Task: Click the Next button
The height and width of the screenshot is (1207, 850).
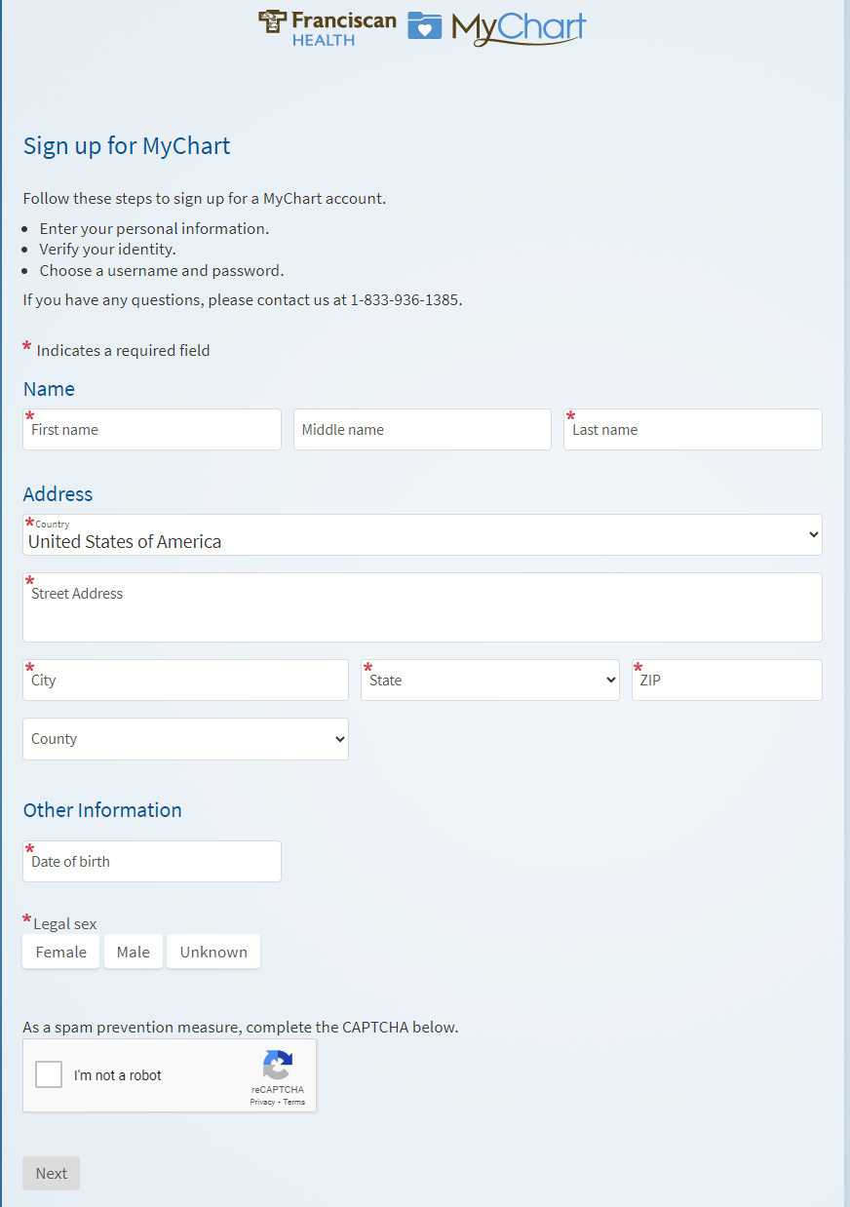Action: (51, 1173)
